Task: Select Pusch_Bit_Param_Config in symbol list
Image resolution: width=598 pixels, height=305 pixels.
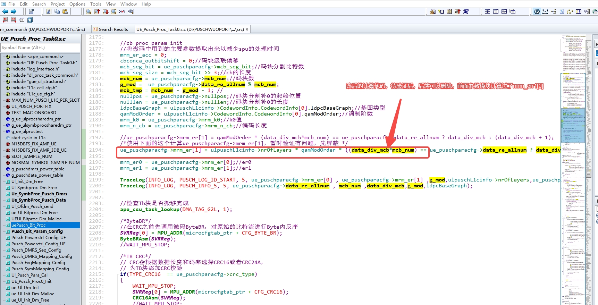Action: [x=37, y=231]
